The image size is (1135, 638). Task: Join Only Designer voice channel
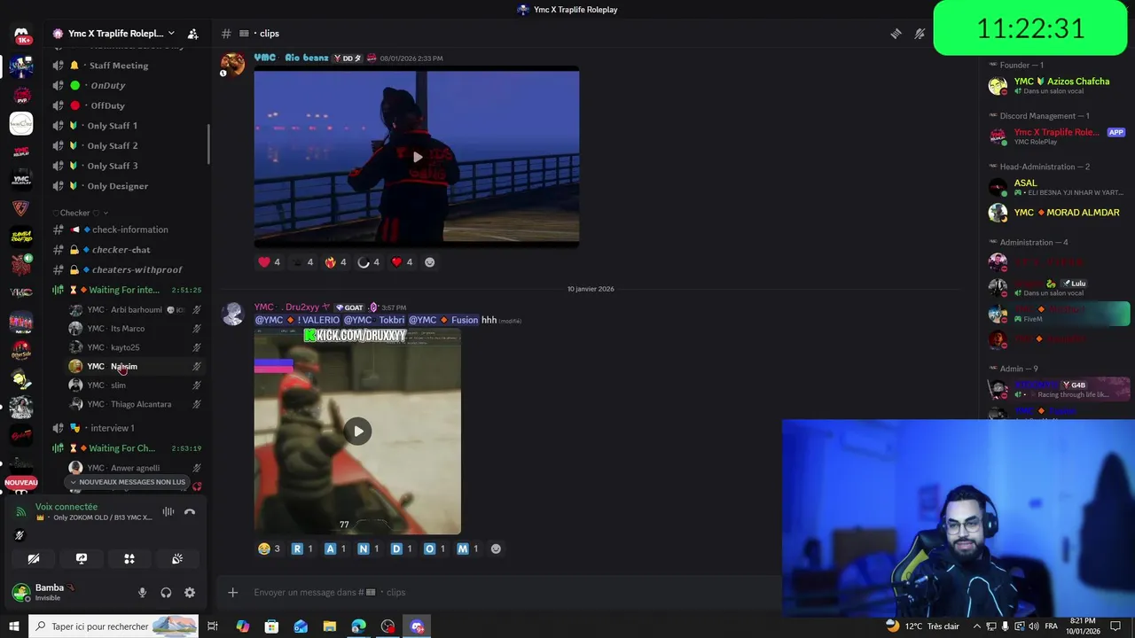coord(126,186)
